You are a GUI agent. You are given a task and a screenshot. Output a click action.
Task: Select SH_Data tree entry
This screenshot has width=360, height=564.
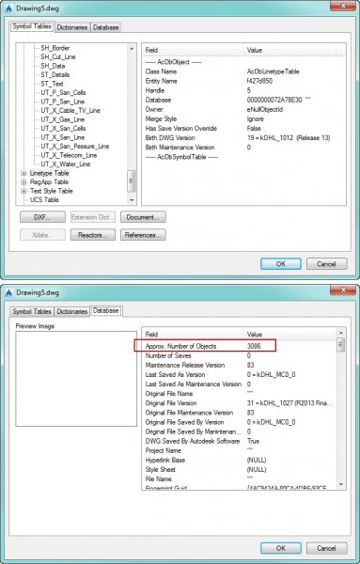point(53,66)
